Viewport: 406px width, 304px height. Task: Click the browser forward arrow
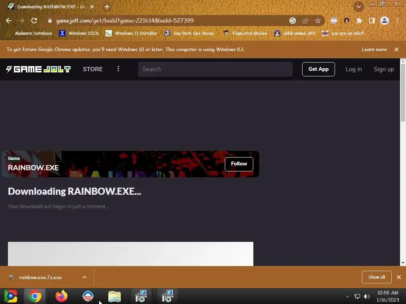pyautogui.click(x=21, y=21)
